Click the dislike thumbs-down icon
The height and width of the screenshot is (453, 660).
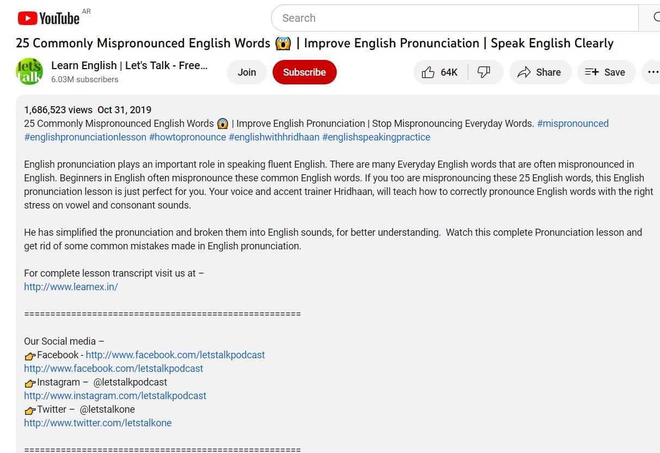(x=484, y=72)
